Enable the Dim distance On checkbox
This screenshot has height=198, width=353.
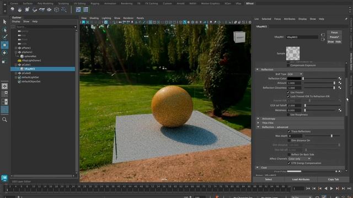[289, 140]
